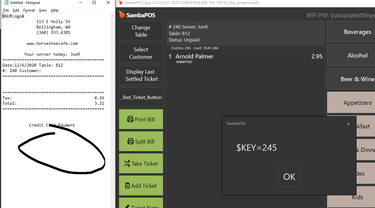Click the ticket header '# 240 Server: JoeR'
The width and height of the screenshot is (375, 208).
[x=188, y=27]
